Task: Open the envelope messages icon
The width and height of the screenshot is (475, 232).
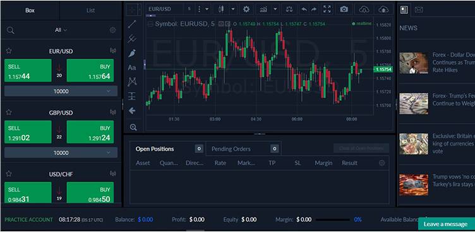Action: point(419,9)
